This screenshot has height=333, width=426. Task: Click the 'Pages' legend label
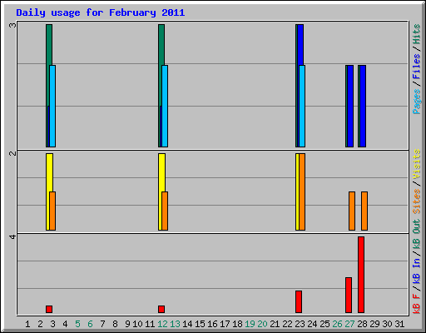[417, 102]
